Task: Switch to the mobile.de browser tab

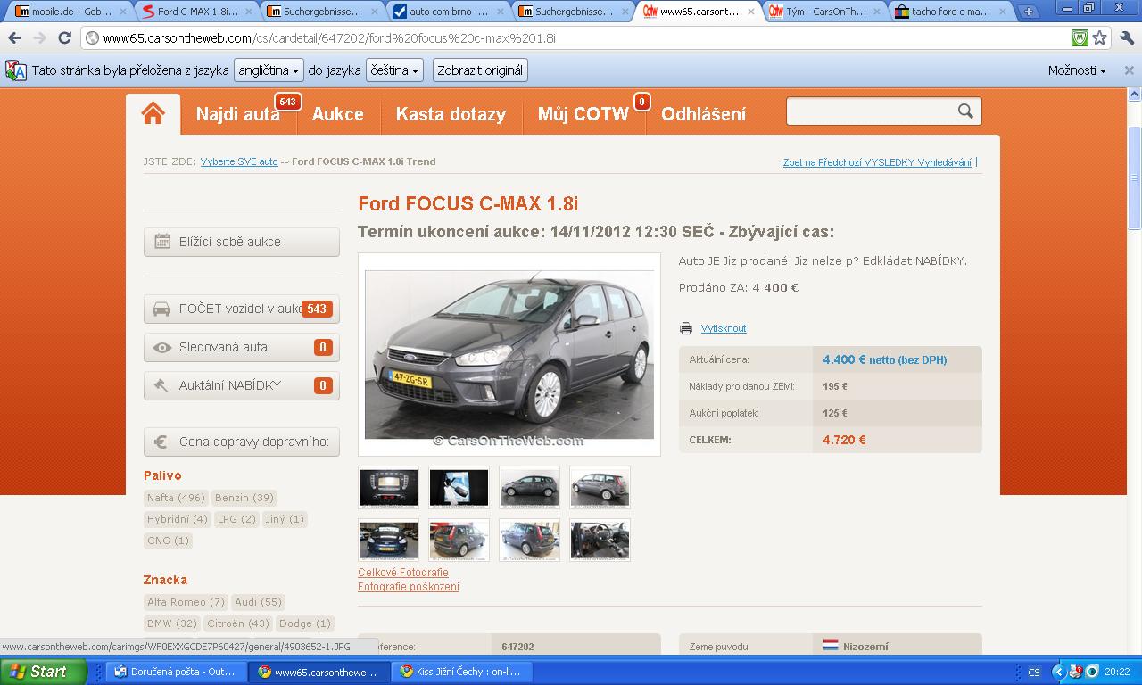Action: click(x=64, y=12)
